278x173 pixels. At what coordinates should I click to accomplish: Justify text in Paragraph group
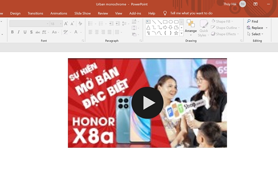click(x=109, y=32)
